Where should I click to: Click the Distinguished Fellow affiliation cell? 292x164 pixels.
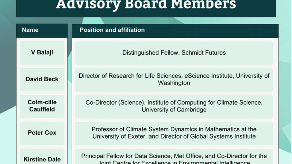coord(174,53)
